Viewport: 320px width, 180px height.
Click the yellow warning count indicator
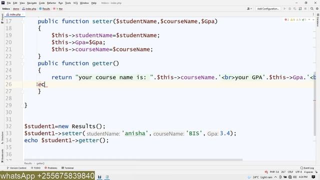292,19
